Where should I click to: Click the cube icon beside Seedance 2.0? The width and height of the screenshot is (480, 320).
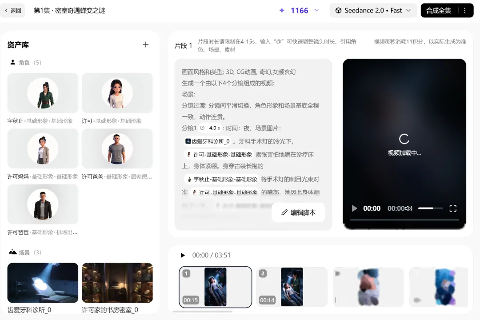(338, 10)
